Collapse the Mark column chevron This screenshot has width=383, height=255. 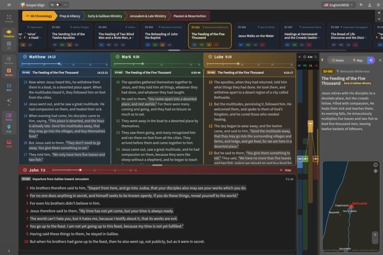point(117,57)
